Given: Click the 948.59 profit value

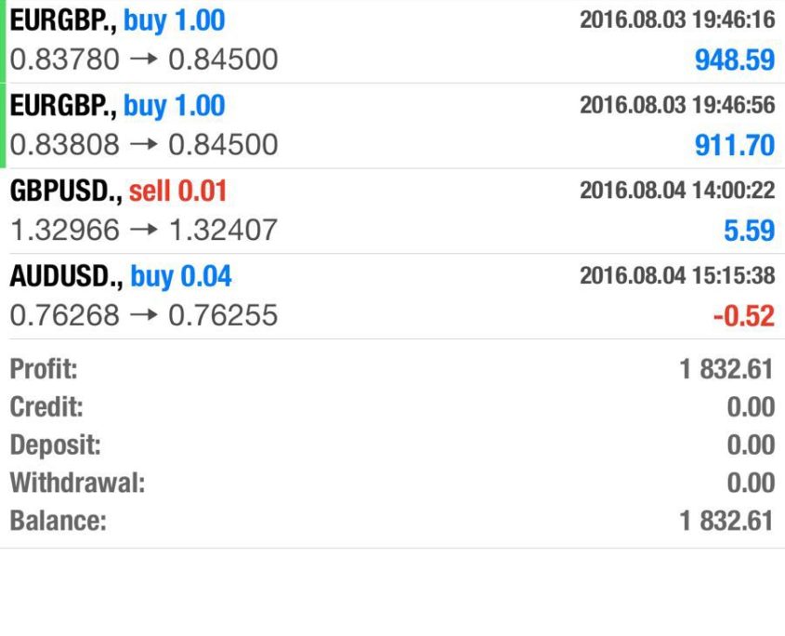Looking at the screenshot, I should coord(734,60).
